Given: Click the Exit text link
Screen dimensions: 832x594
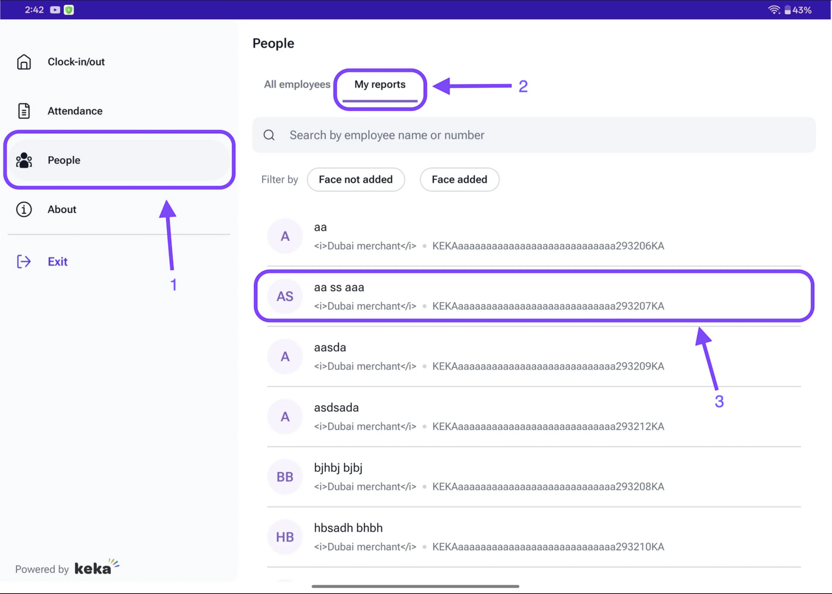Looking at the screenshot, I should (x=57, y=261).
